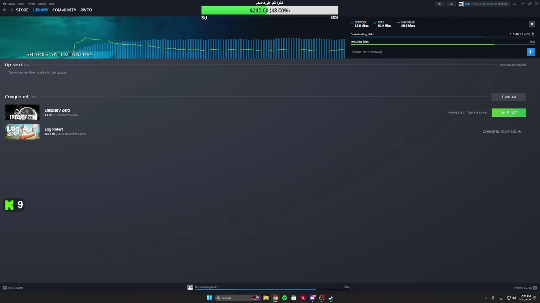Click Clear All completed downloads
540x303 pixels.
(509, 97)
